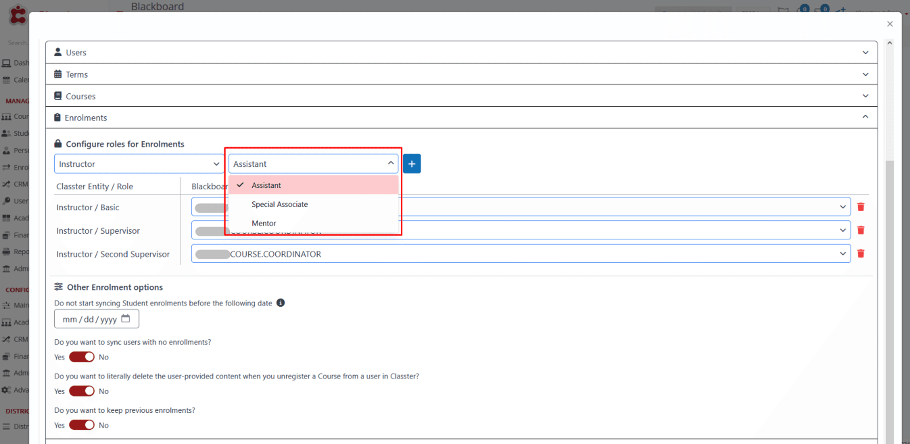910x444 pixels.
Task: Click the Classter Entity / Role column header
Action: [95, 186]
